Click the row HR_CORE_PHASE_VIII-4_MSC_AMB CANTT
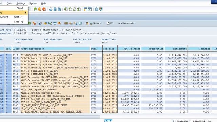Image resolution: width=217 pixels, height=122 pixels. coord(108,105)
